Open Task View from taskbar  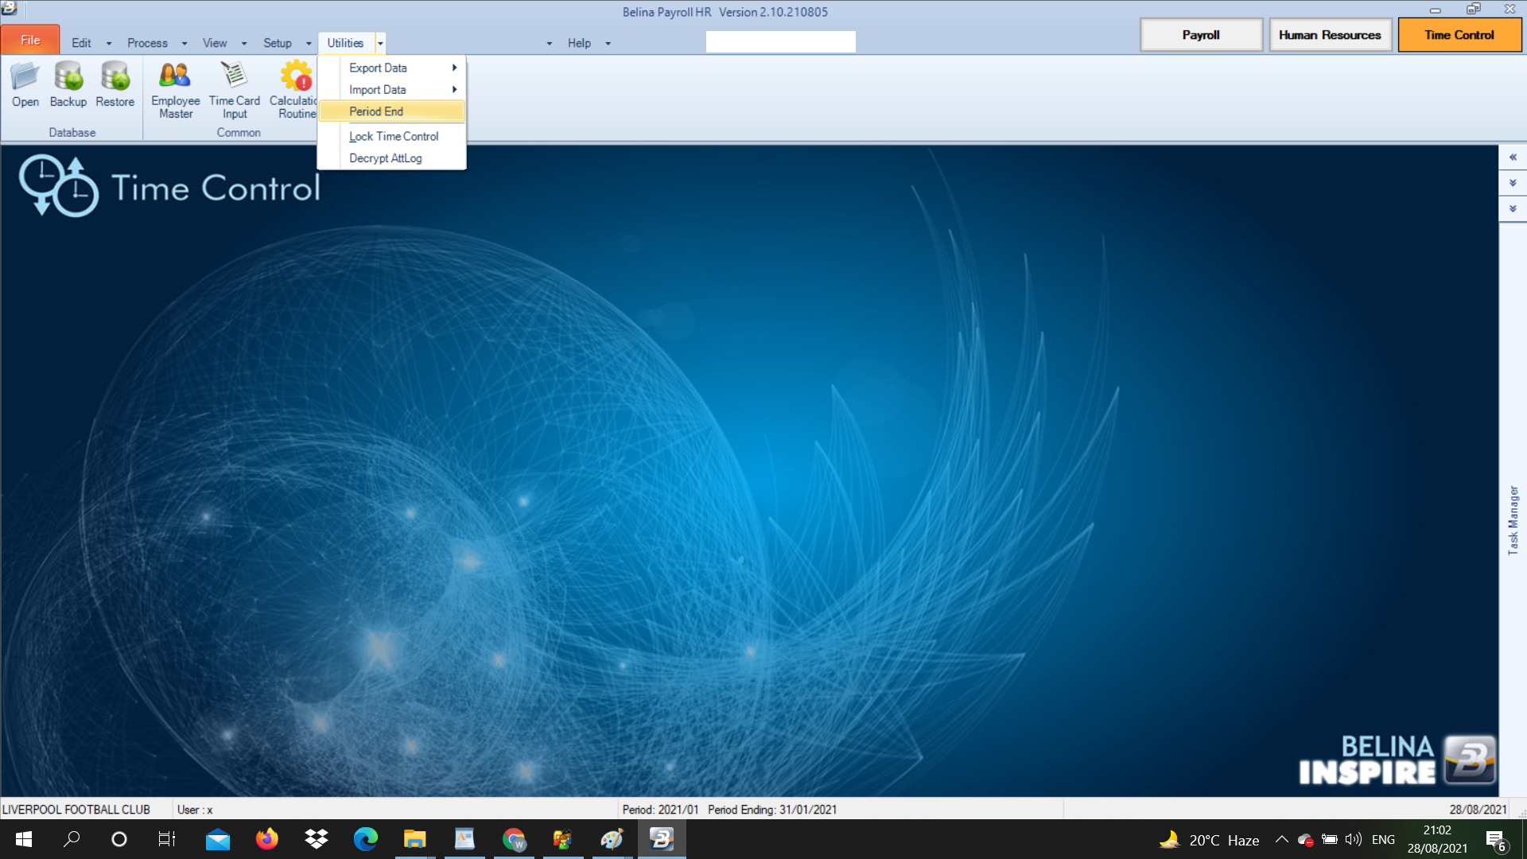click(167, 839)
